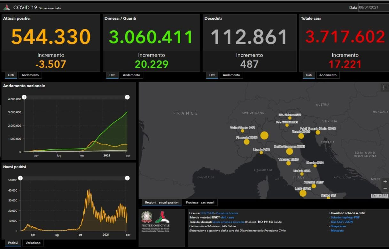Select the Lazio circle marker

pyautogui.click(x=303, y=193)
